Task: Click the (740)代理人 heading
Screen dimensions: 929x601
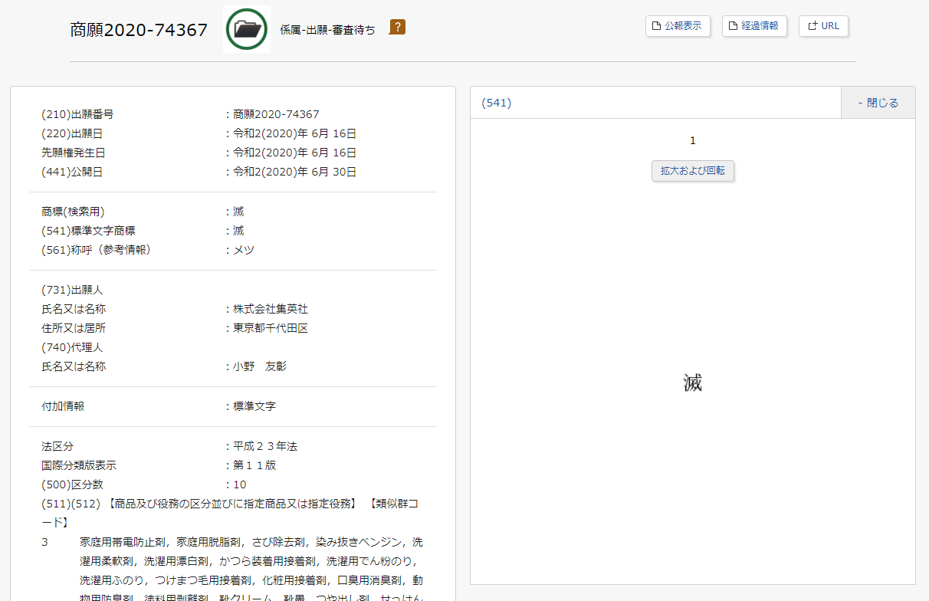Action: 72,347
